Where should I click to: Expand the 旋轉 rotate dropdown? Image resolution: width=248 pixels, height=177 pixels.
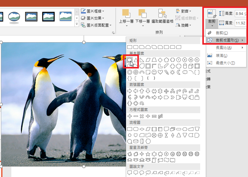tap(183, 25)
